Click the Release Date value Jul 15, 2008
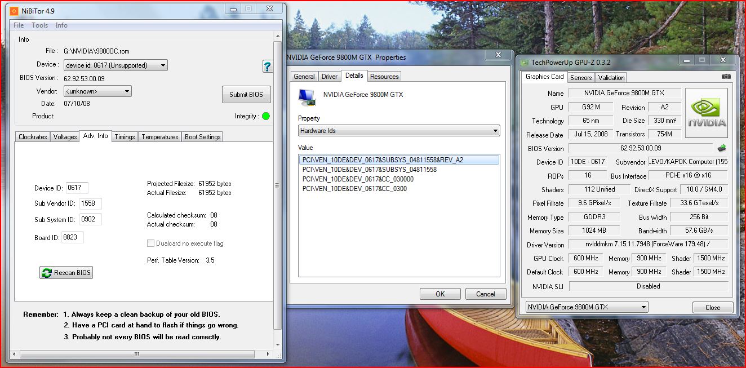Image resolution: width=746 pixels, height=368 pixels. pyautogui.click(x=591, y=135)
